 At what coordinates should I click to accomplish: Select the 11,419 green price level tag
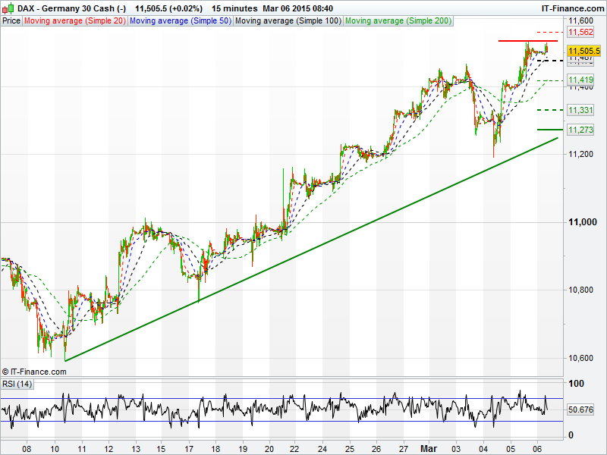point(581,80)
